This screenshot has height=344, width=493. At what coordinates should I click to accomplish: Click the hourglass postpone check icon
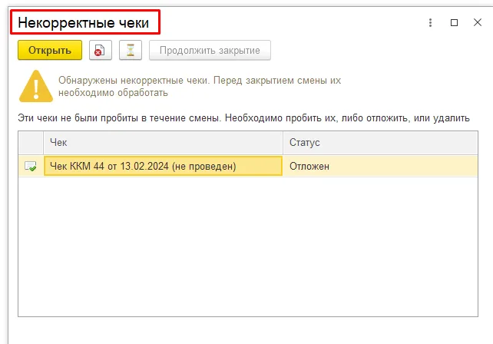click(x=131, y=50)
